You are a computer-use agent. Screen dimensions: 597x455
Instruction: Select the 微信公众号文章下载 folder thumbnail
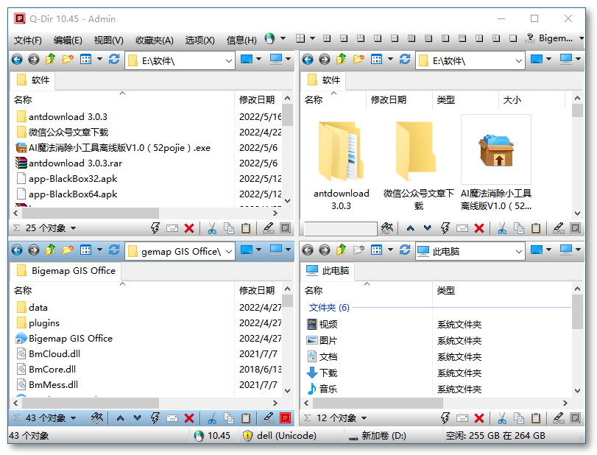click(x=418, y=163)
